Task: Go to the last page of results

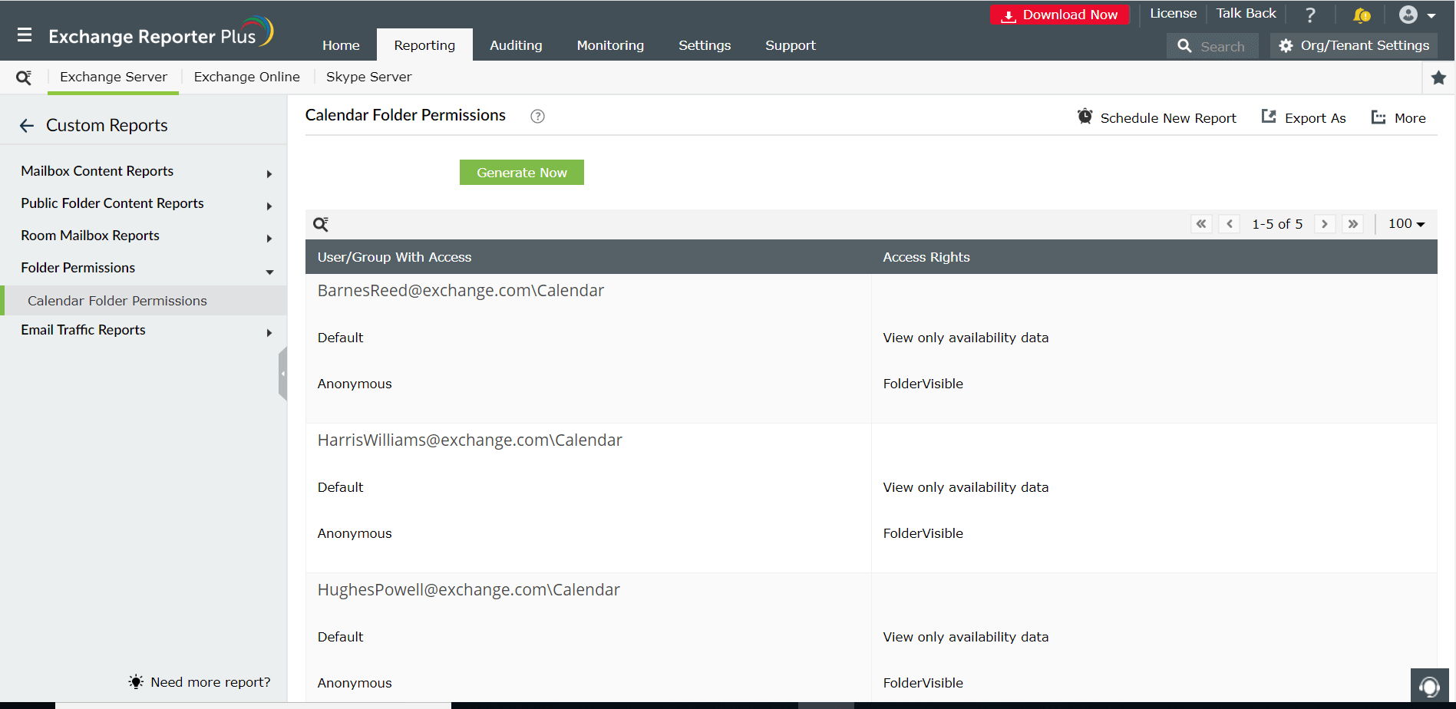Action: [1352, 223]
